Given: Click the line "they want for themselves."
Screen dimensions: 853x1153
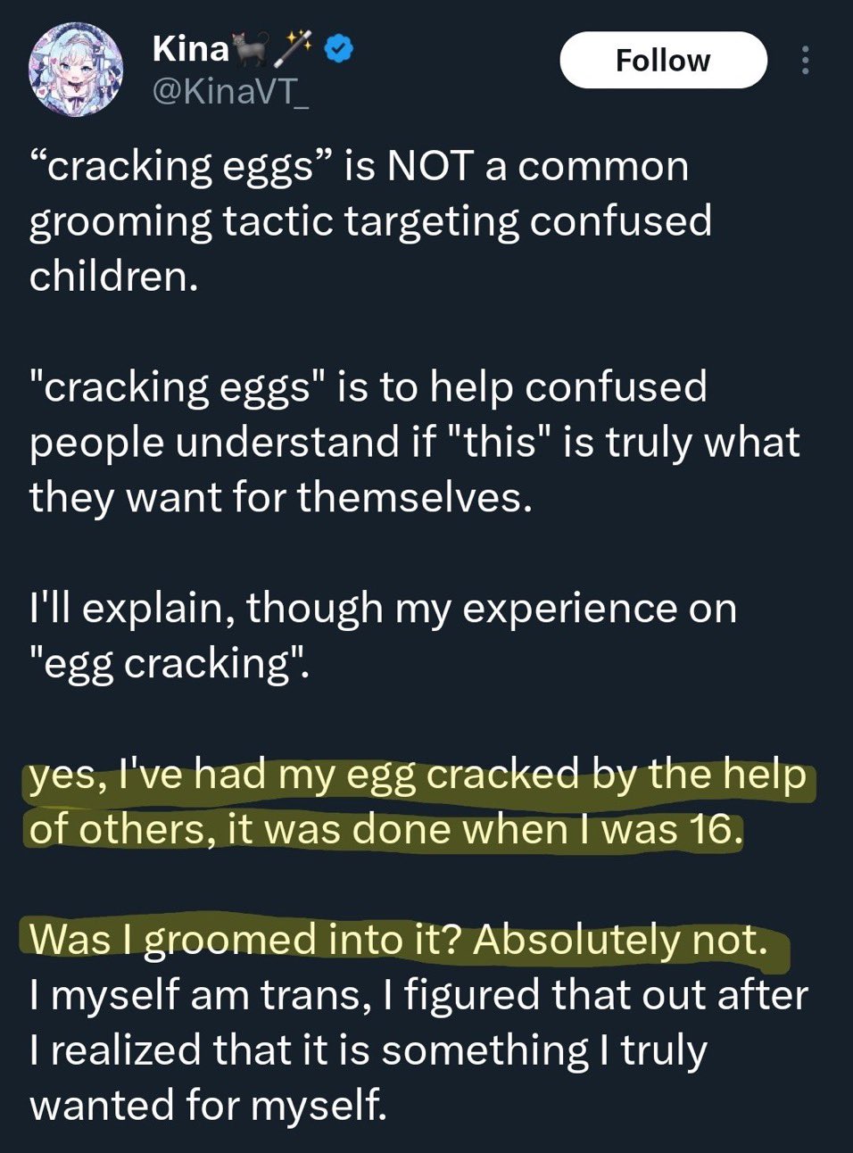Looking at the screenshot, I should coord(280,497).
